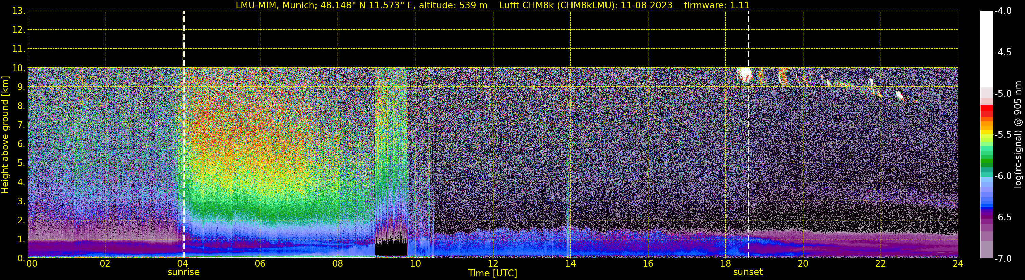Click the height axis tick label '2.'

(21, 221)
